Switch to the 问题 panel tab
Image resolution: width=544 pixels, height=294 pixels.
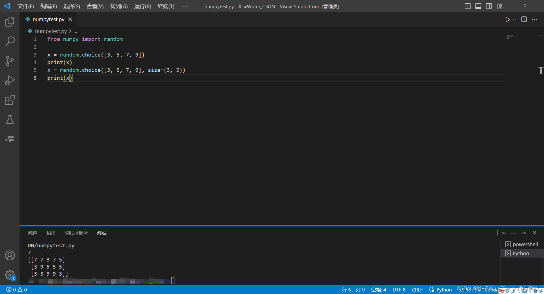point(32,233)
